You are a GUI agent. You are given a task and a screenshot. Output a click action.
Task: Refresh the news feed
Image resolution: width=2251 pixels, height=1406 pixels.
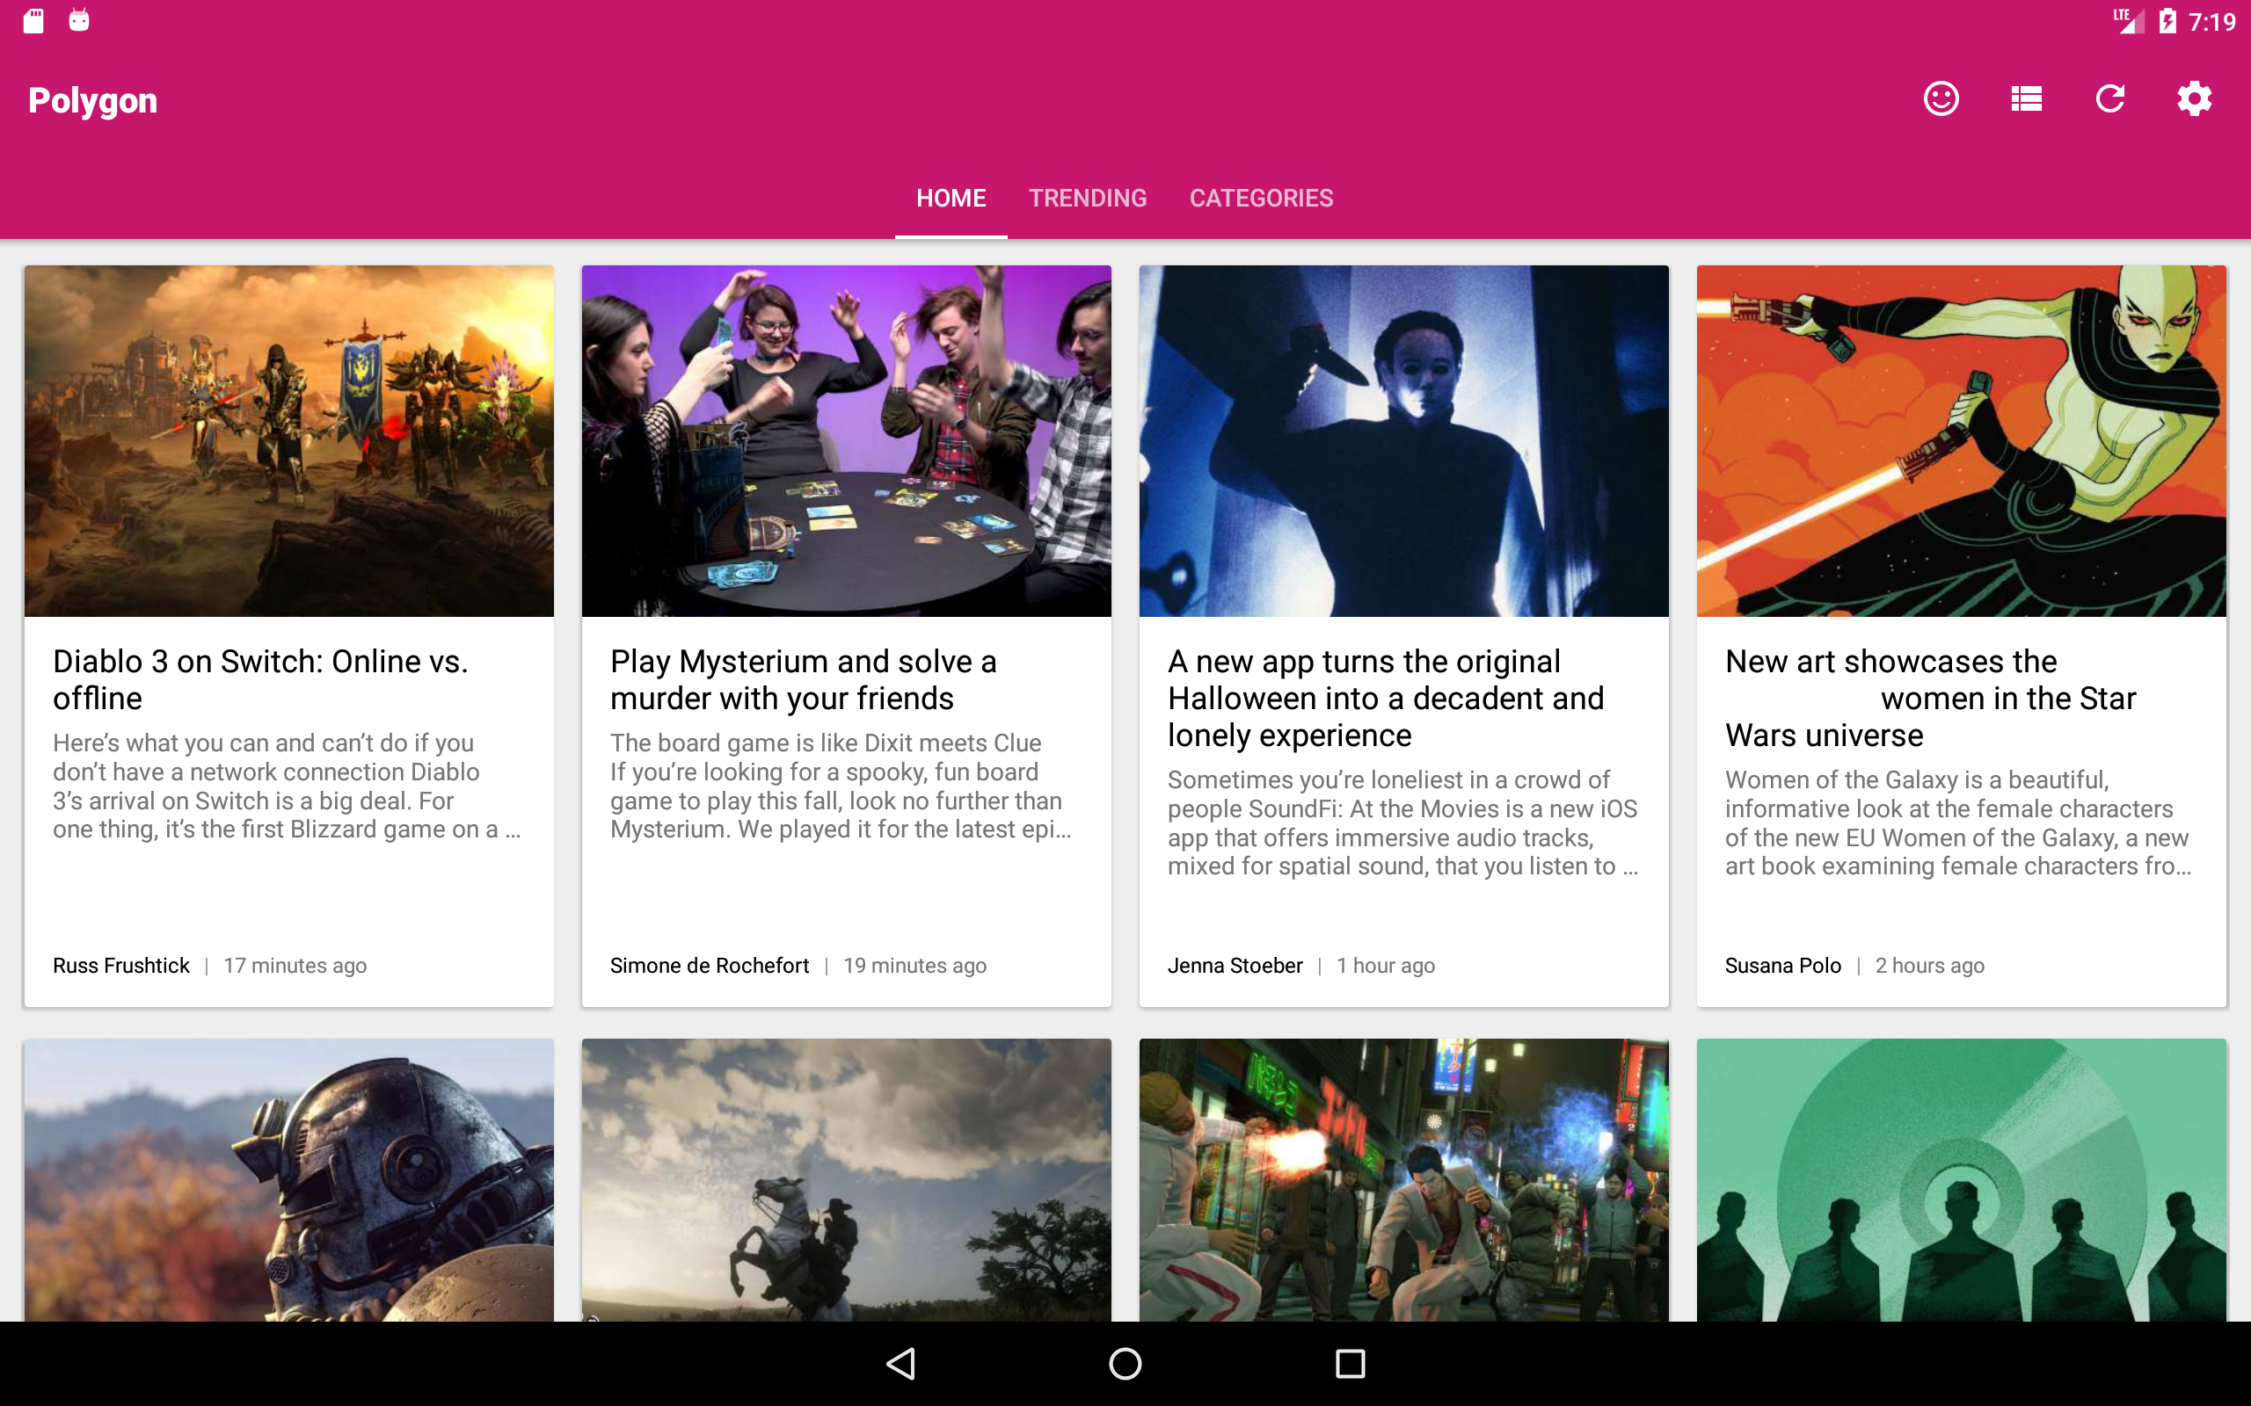[2109, 98]
